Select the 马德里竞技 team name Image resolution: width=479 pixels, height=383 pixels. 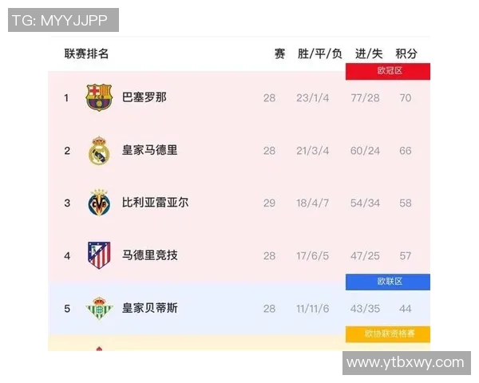click(150, 255)
